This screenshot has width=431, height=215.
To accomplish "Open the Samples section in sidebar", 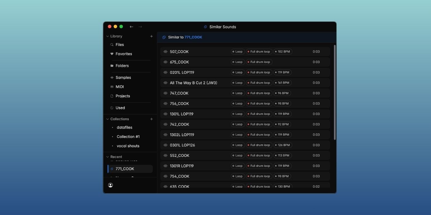I will pos(123,78).
